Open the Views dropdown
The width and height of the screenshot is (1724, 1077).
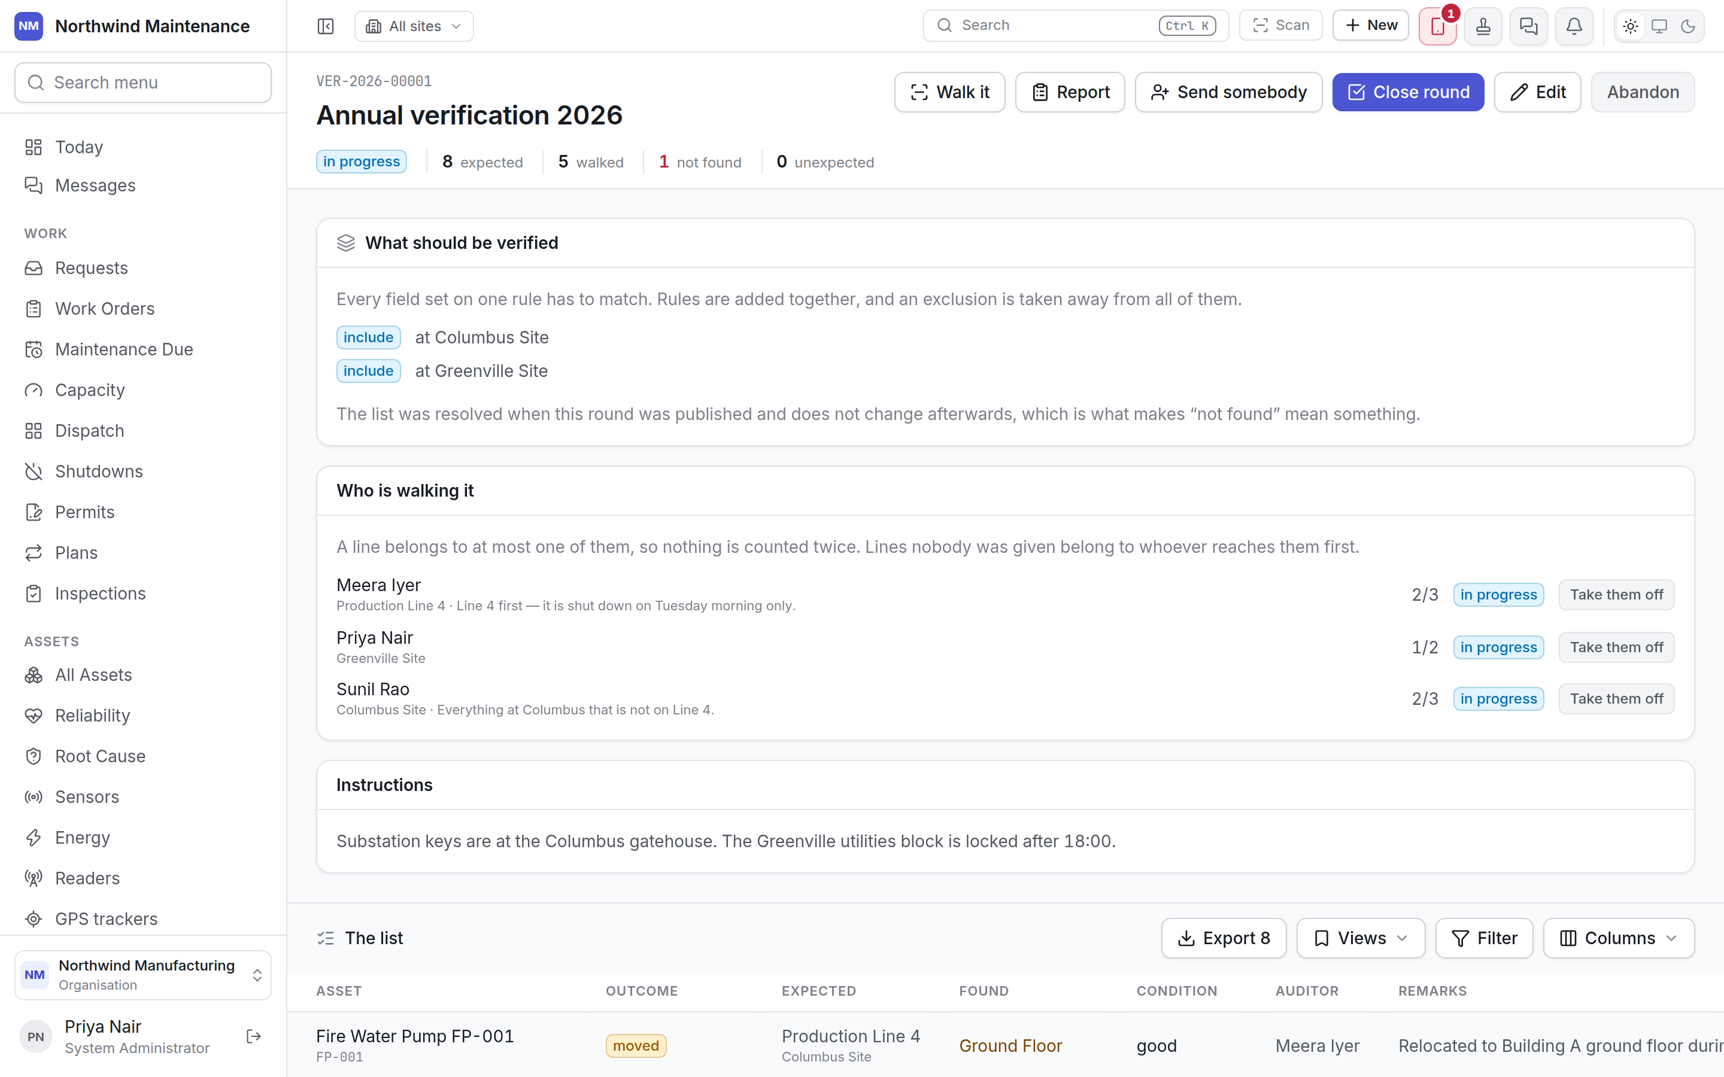pos(1361,938)
